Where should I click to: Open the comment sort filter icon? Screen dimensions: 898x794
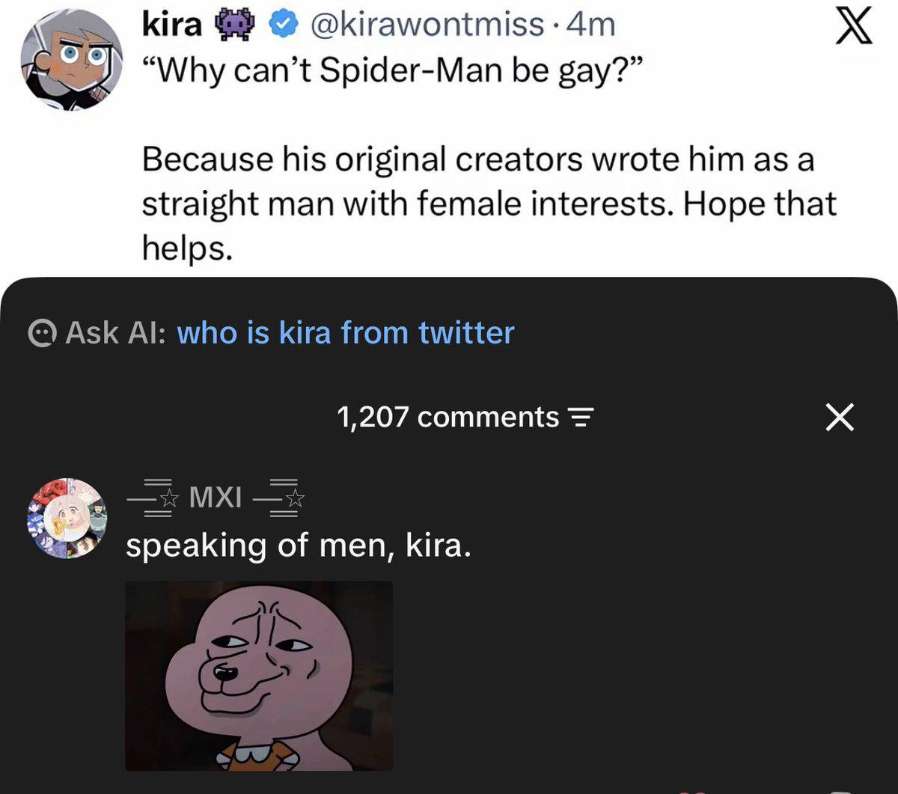[x=581, y=418]
